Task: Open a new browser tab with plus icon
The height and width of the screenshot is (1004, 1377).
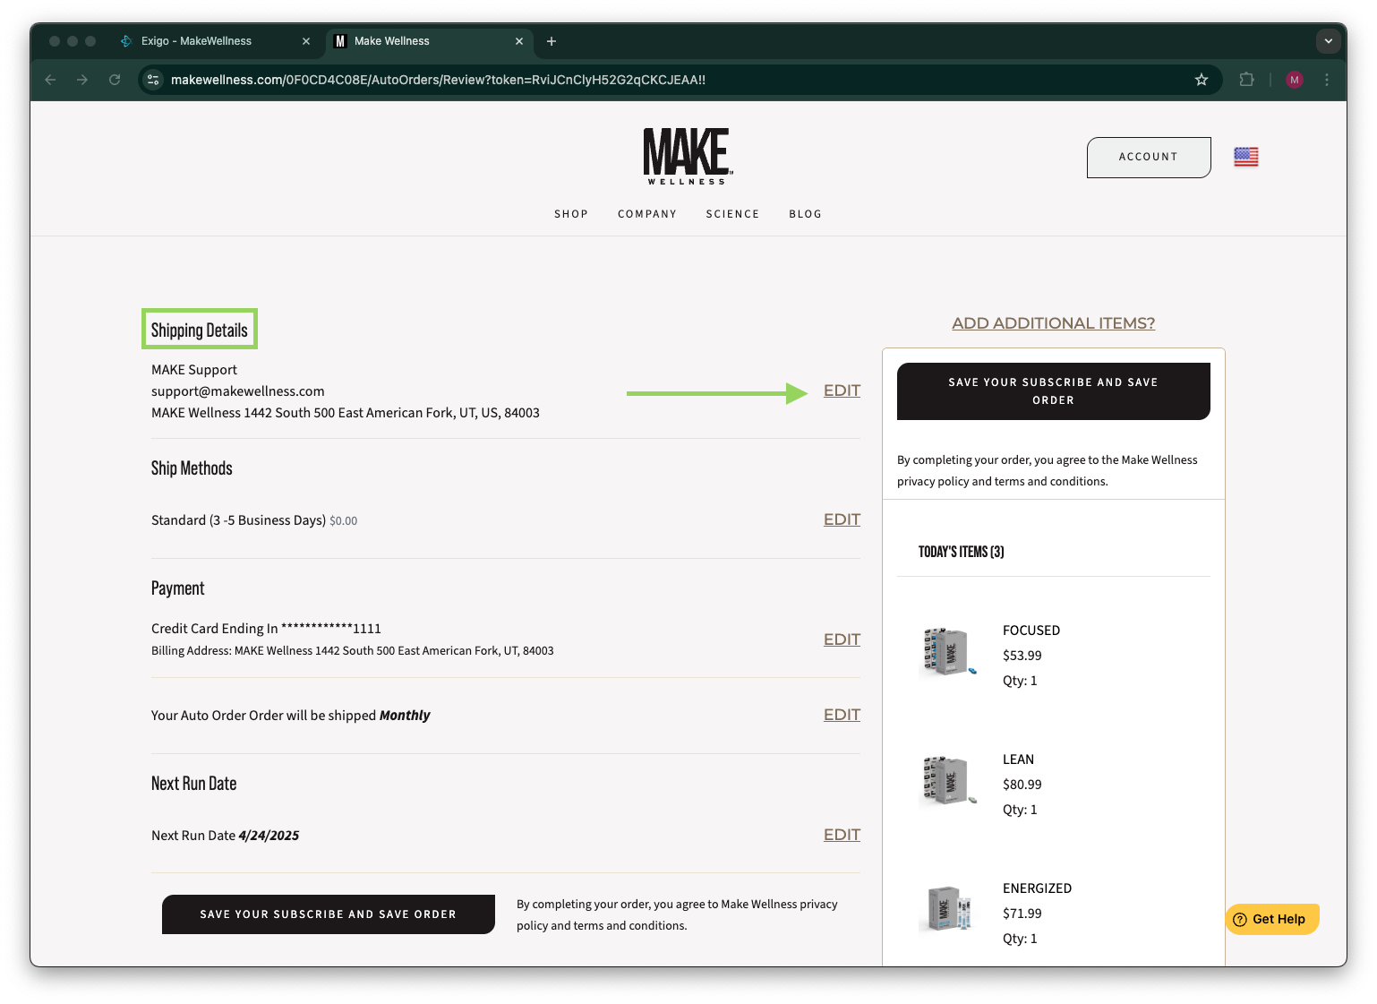Action: (552, 41)
